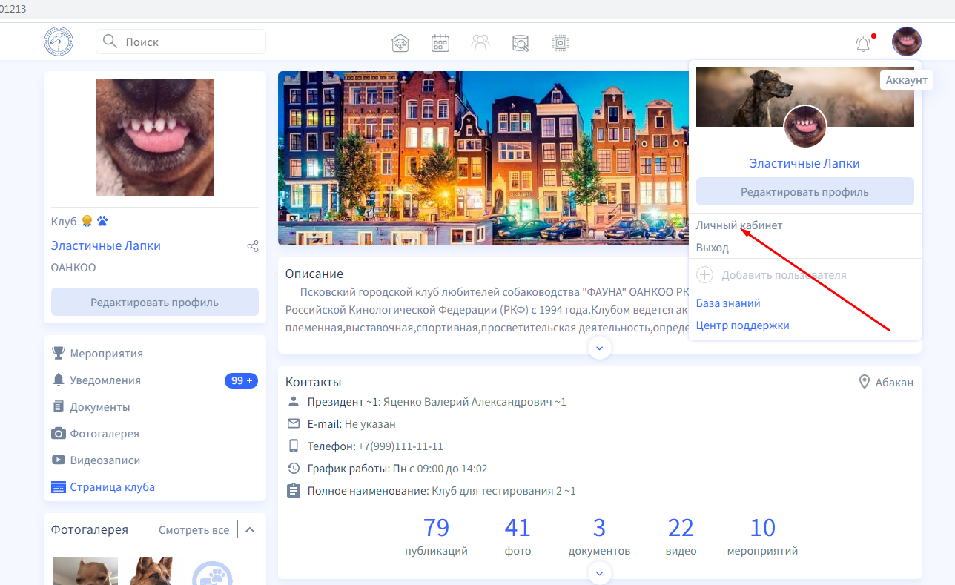This screenshot has height=585, width=955.
Task: Collapse the Фотогалерея panel
Action: tap(250, 529)
